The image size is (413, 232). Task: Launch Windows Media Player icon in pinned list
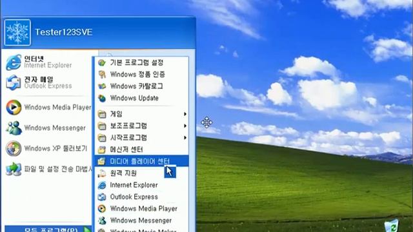coord(14,108)
